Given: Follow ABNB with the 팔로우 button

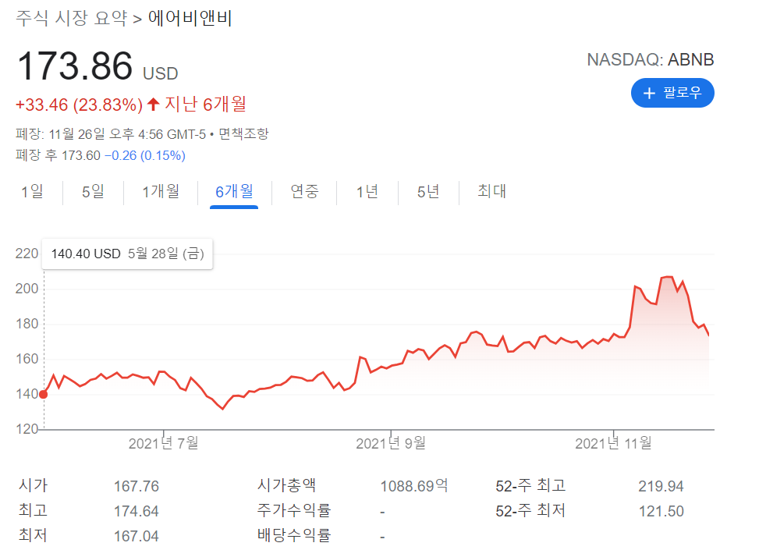Looking at the screenshot, I should (672, 93).
